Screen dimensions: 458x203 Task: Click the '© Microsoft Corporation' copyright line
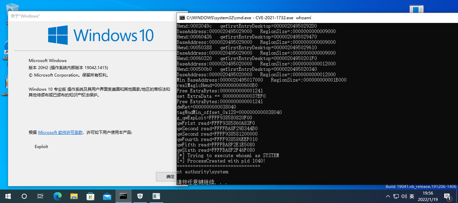(68, 75)
